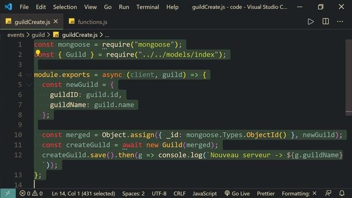The width and height of the screenshot is (352, 198).
Task: Click the guild breadcrumb segment
Action: tap(38, 35)
